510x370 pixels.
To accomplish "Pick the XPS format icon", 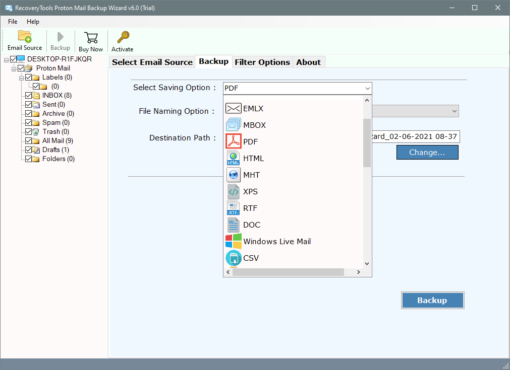I will tap(233, 191).
